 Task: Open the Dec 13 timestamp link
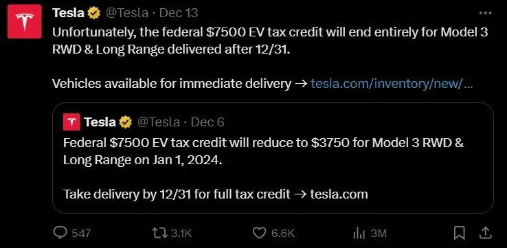pos(179,13)
